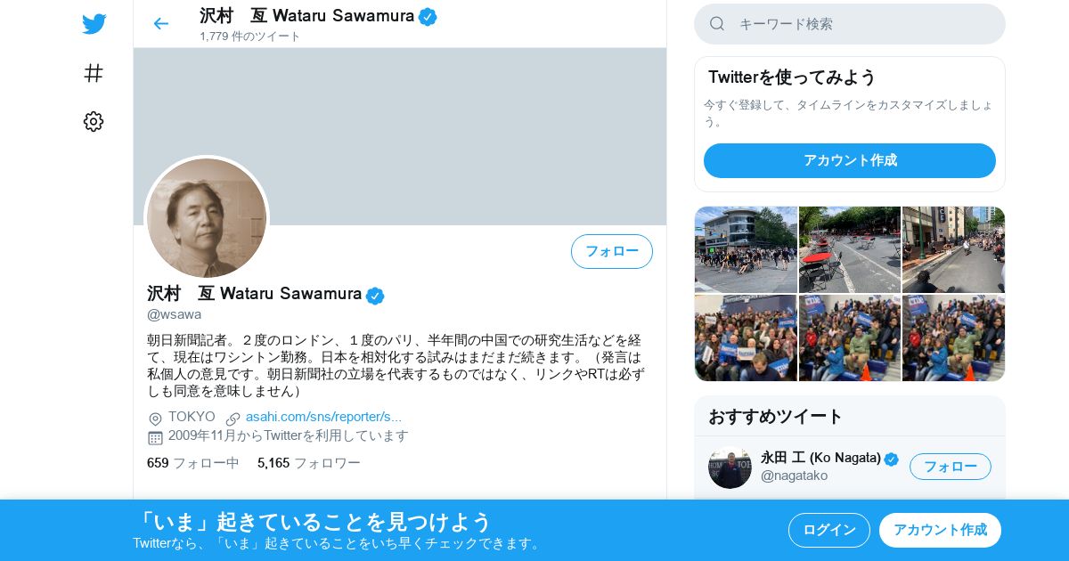The width and height of the screenshot is (1069, 561).
Task: Click アカウント作成 in the sidebar card
Action: point(850,160)
